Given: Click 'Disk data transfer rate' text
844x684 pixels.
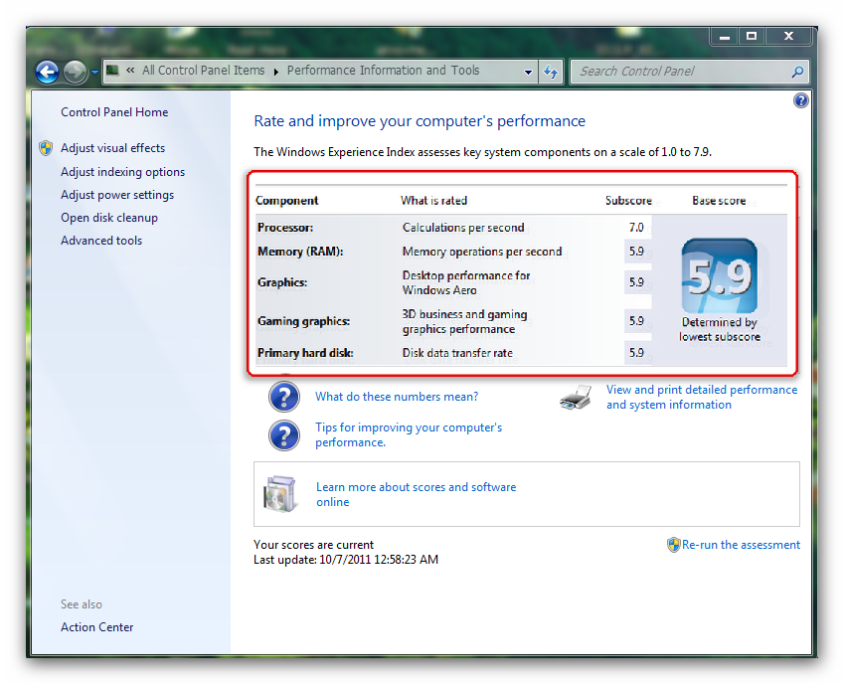Looking at the screenshot, I should click(457, 353).
